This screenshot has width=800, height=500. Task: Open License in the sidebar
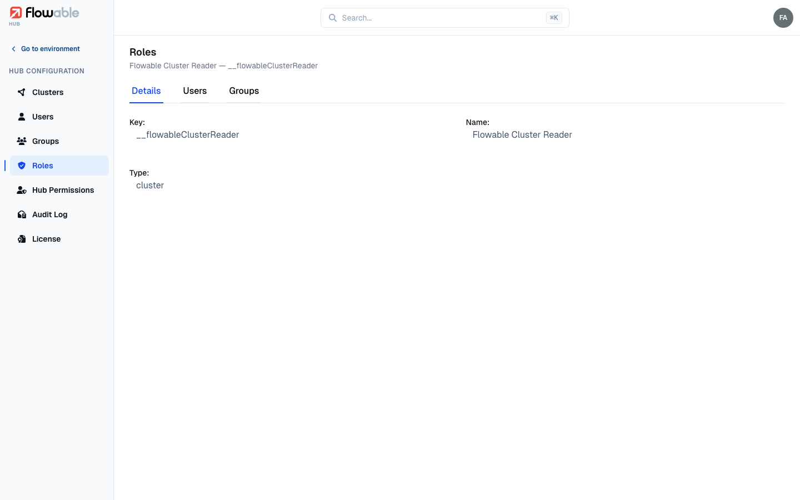click(x=59, y=239)
